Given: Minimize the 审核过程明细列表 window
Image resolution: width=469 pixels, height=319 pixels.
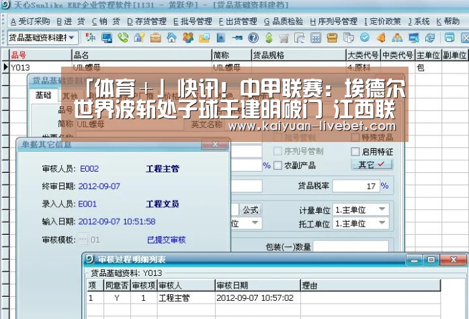Looking at the screenshot, I should pos(415,260).
